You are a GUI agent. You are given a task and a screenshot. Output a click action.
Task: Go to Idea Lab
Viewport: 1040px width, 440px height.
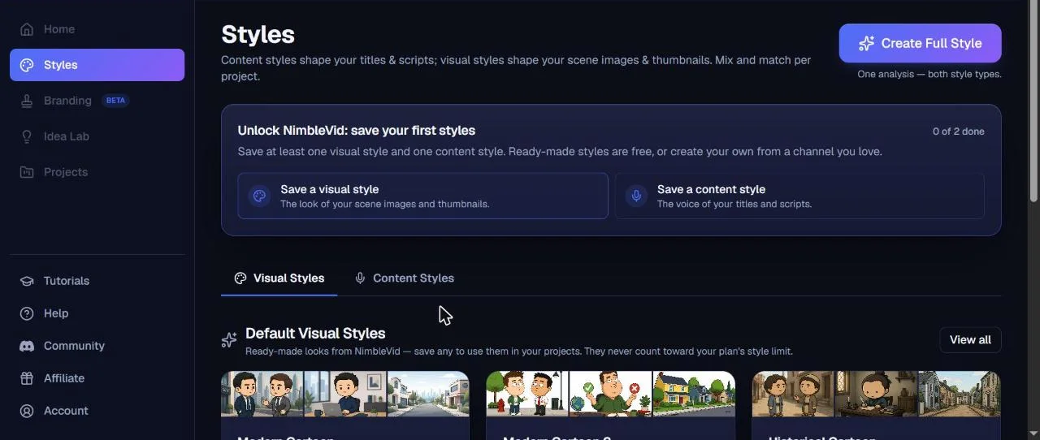97,136
